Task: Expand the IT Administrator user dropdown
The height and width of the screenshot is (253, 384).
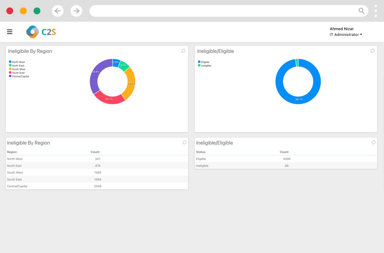Action: [346, 35]
